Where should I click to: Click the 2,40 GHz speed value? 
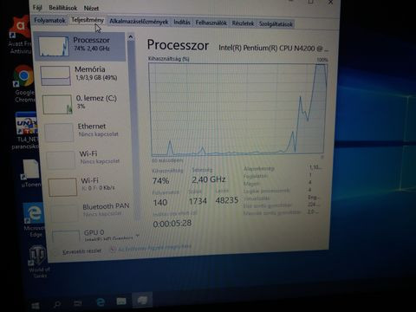tap(209, 179)
